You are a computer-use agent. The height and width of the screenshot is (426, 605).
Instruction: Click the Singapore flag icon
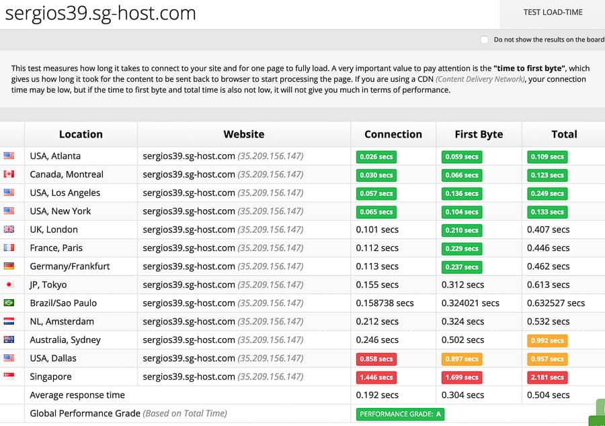[x=9, y=377]
